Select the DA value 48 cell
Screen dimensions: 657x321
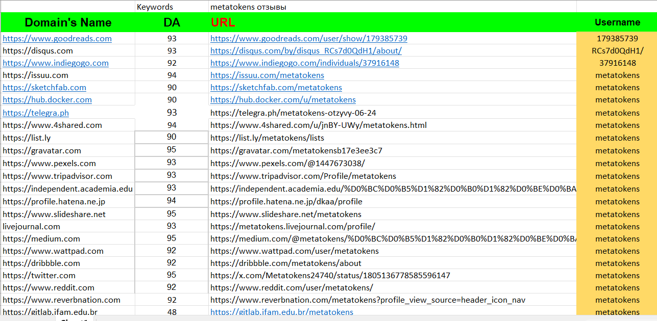172,312
